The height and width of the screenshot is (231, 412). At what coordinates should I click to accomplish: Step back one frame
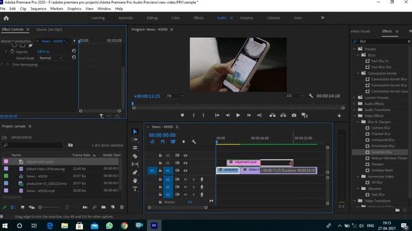pos(228,116)
